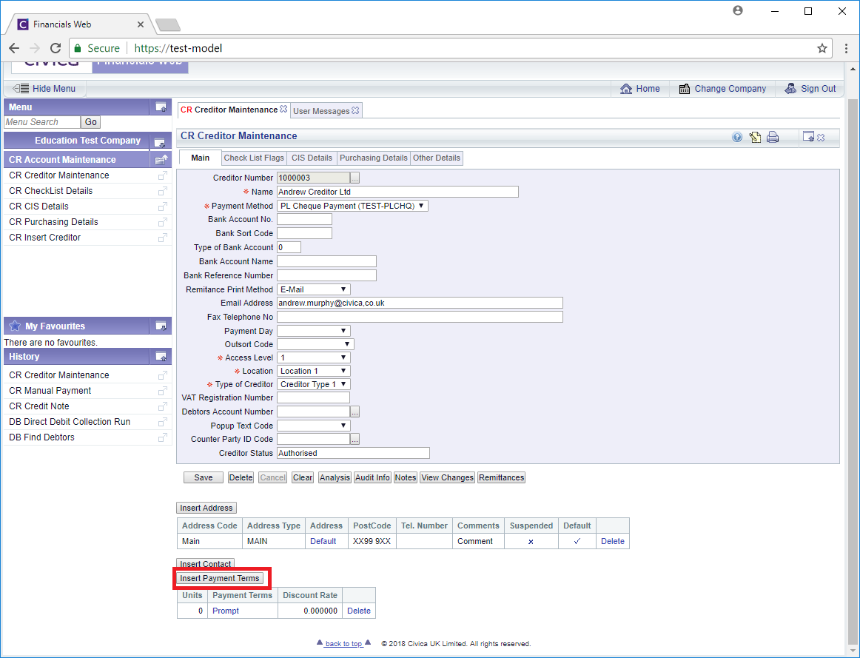
Task: Open Remittance Print Method dropdown
Action: click(x=313, y=289)
